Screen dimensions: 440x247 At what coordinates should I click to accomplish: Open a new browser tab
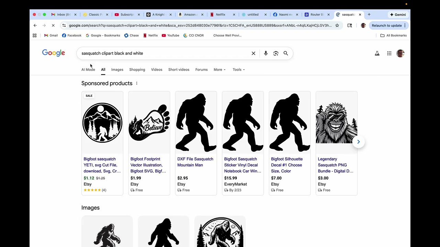click(x=369, y=14)
